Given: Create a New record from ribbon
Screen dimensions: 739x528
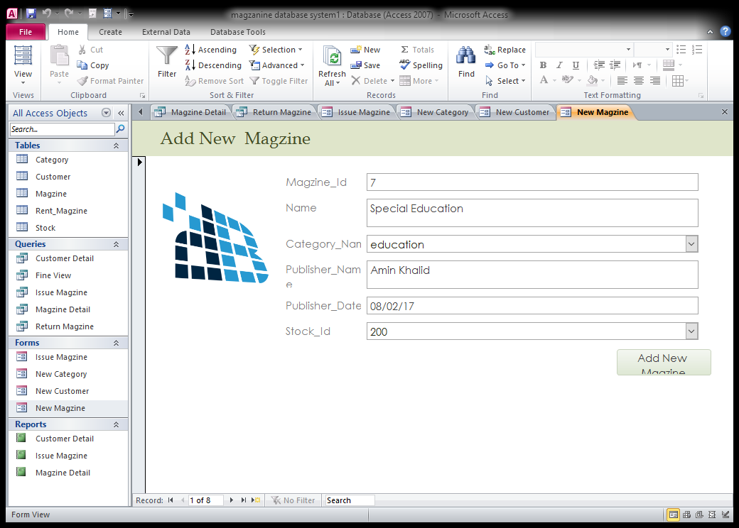Looking at the screenshot, I should click(x=365, y=50).
